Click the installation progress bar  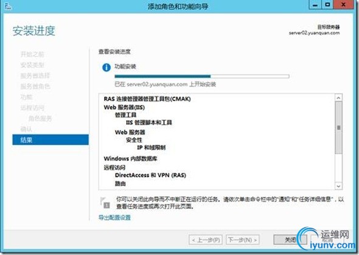(x=202, y=76)
